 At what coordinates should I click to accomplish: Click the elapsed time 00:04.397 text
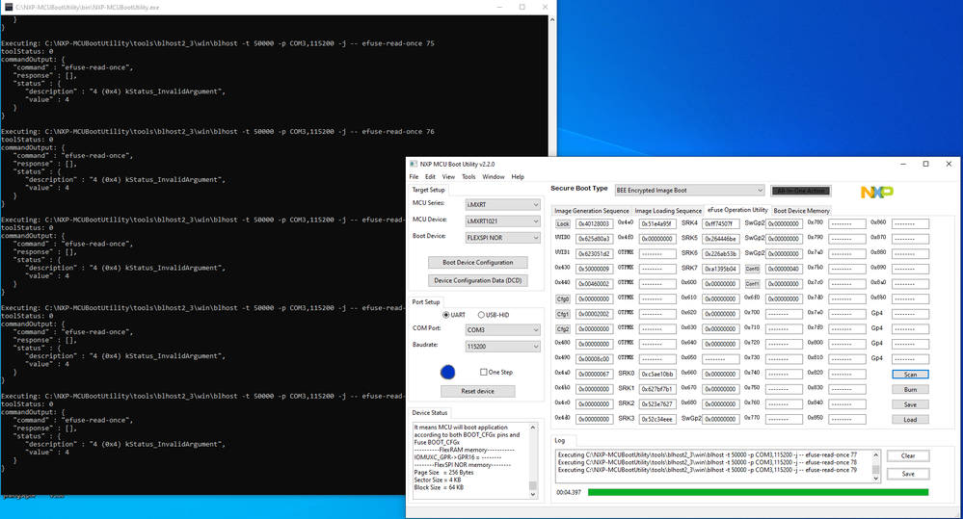click(x=569, y=492)
